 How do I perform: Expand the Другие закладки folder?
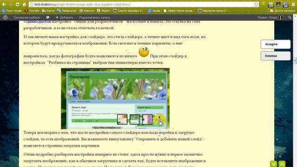click(x=283, y=11)
